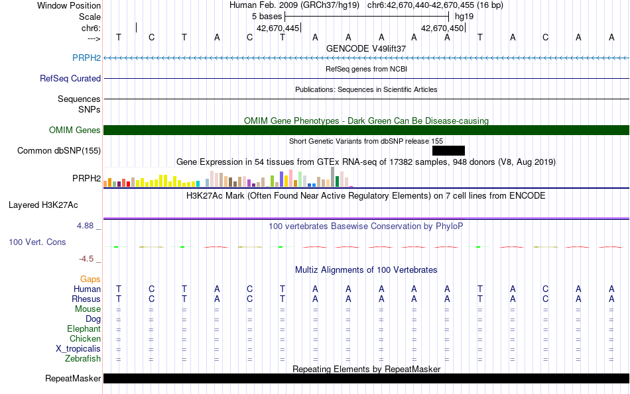Viewport: 630px width, 394px height.
Task: Click the Mouse species label
Action: (88, 309)
